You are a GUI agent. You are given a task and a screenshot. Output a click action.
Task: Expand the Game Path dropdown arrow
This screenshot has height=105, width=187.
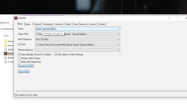click(x=118, y=34)
